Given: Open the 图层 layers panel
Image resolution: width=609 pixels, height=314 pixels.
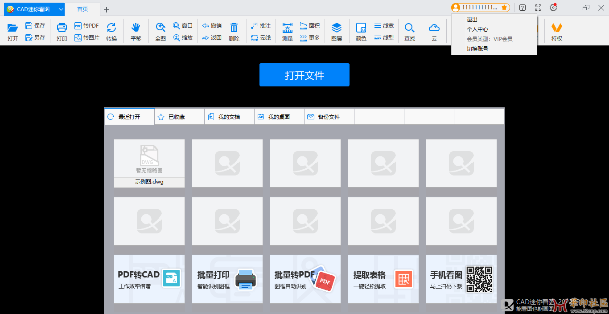Looking at the screenshot, I should 337,32.
